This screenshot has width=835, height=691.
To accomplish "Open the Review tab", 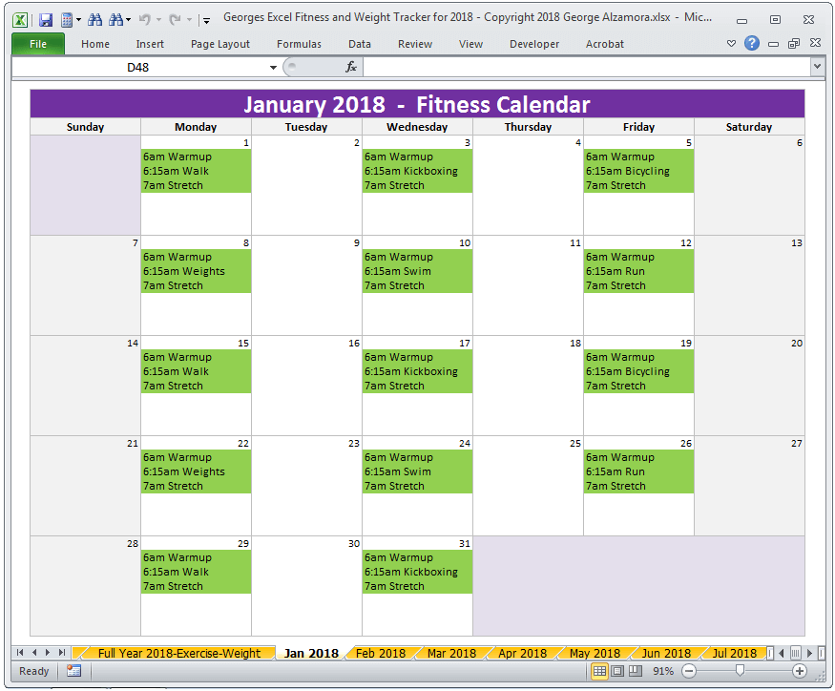I will (415, 44).
